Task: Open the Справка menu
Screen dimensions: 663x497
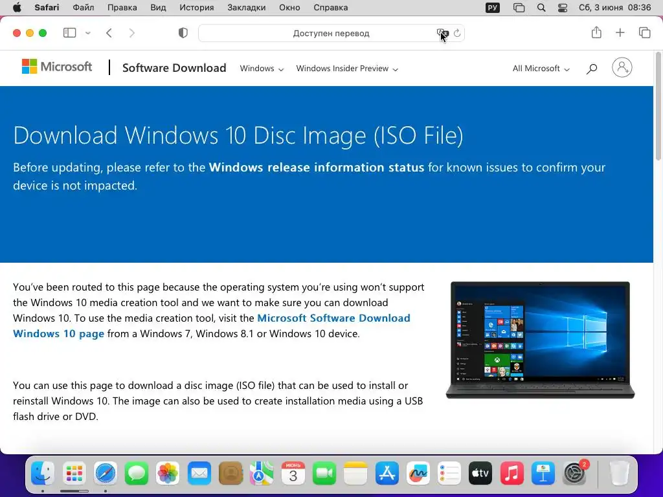Action: point(331,8)
